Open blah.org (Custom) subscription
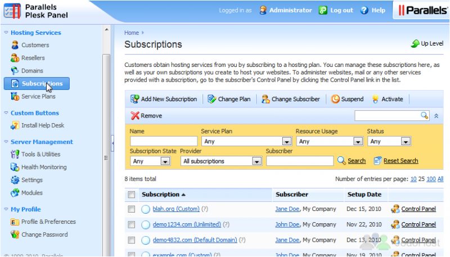Screen dimensions: 450x257 click(176, 209)
